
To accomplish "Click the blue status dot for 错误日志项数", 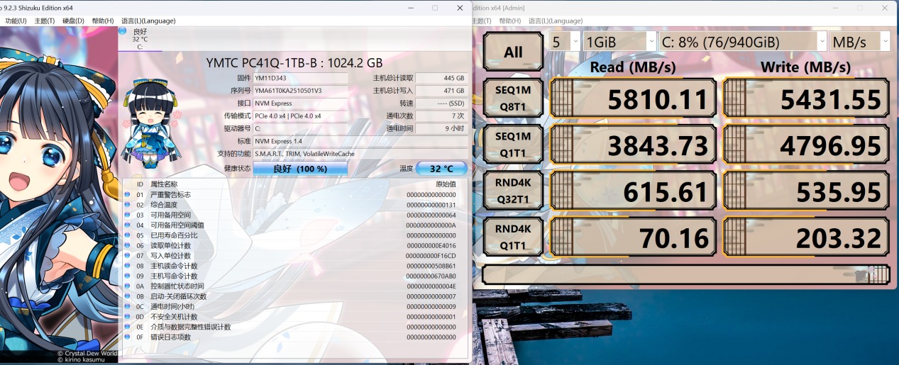I will tap(128, 337).
